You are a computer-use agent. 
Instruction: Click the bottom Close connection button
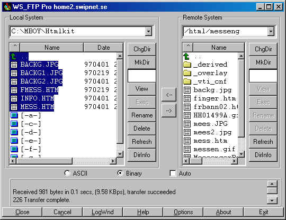coord(22,212)
